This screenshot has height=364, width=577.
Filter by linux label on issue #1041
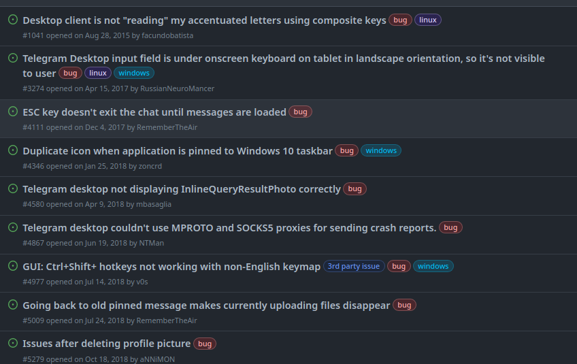[x=428, y=20]
